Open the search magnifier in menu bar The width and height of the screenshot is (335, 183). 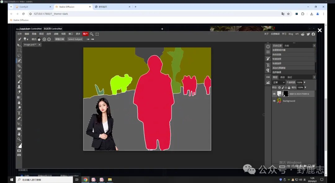point(92,34)
